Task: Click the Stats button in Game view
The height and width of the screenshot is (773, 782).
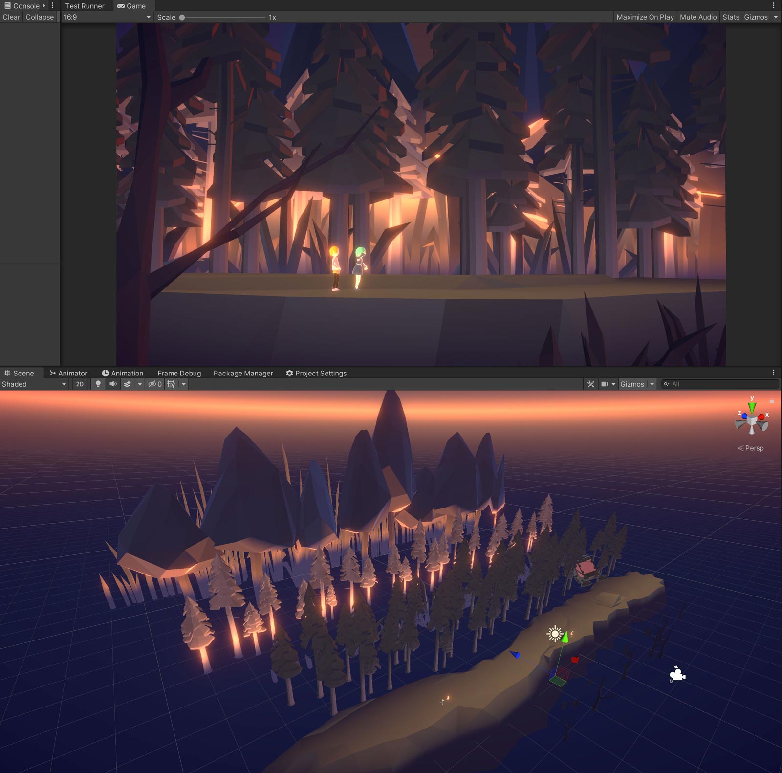Action: (731, 17)
